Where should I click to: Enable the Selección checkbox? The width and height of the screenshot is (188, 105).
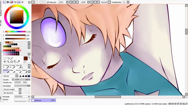48,2
